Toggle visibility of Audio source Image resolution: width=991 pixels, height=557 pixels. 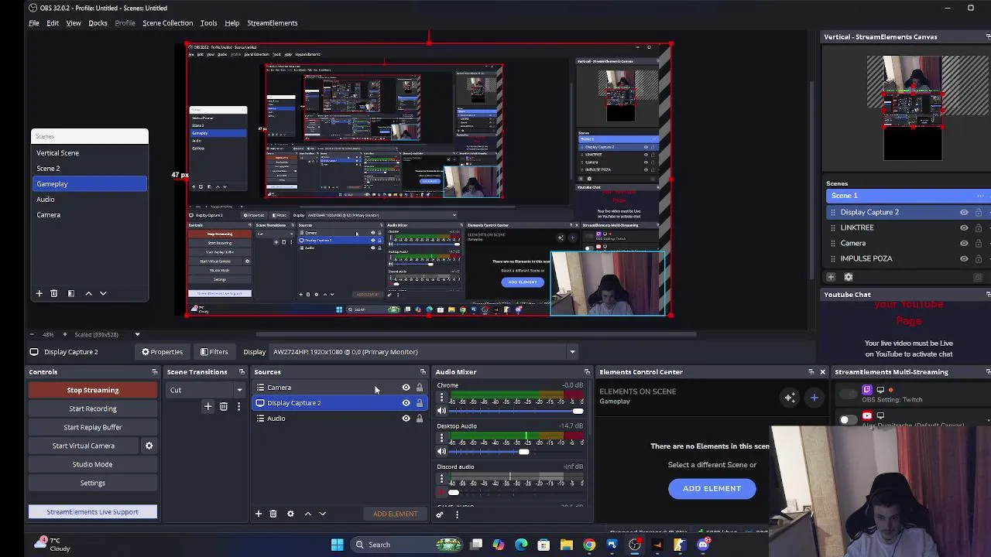(406, 419)
